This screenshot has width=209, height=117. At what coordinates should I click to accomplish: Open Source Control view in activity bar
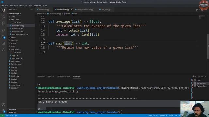pyautogui.click(x=3, y=23)
